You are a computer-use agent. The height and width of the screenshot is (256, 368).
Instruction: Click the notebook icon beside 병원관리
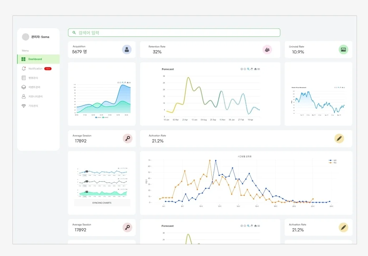point(24,78)
